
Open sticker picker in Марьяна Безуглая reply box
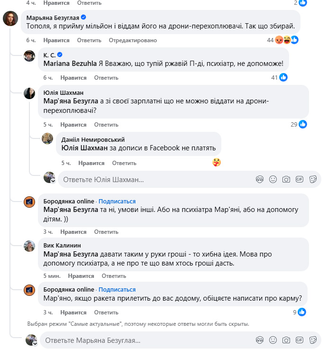point(313,340)
